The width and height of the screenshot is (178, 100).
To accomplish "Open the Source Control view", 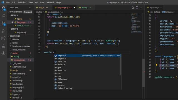I will (x=4, y=23).
